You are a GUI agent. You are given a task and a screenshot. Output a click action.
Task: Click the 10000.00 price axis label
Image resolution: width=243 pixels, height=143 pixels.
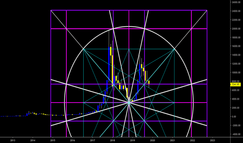point(236,73)
